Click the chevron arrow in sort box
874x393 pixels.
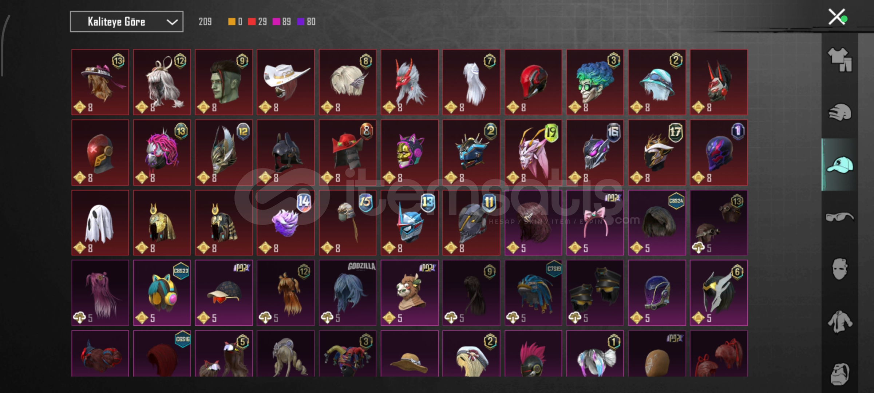[172, 22]
